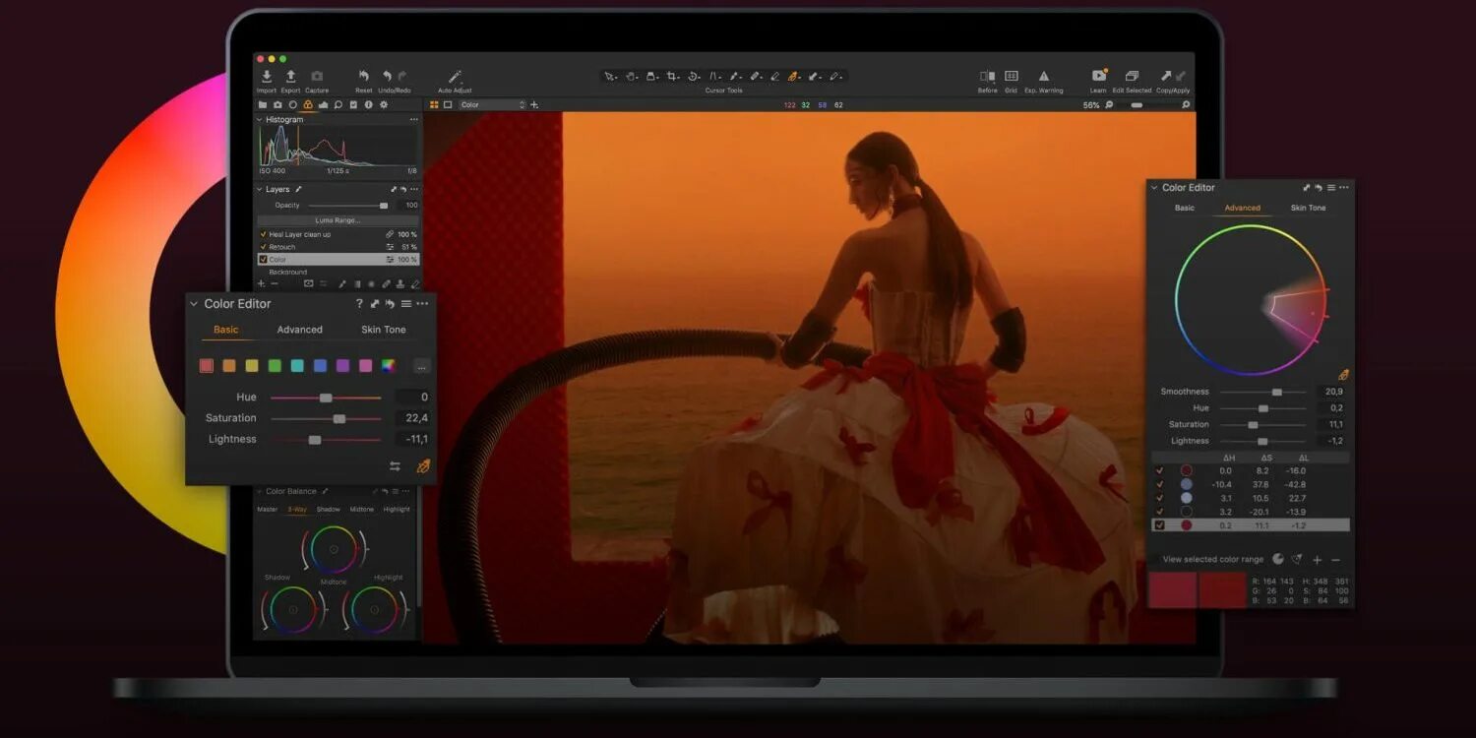Click the help question mark in Color Editor
Image resolution: width=1476 pixels, height=738 pixels.
pyautogui.click(x=359, y=304)
